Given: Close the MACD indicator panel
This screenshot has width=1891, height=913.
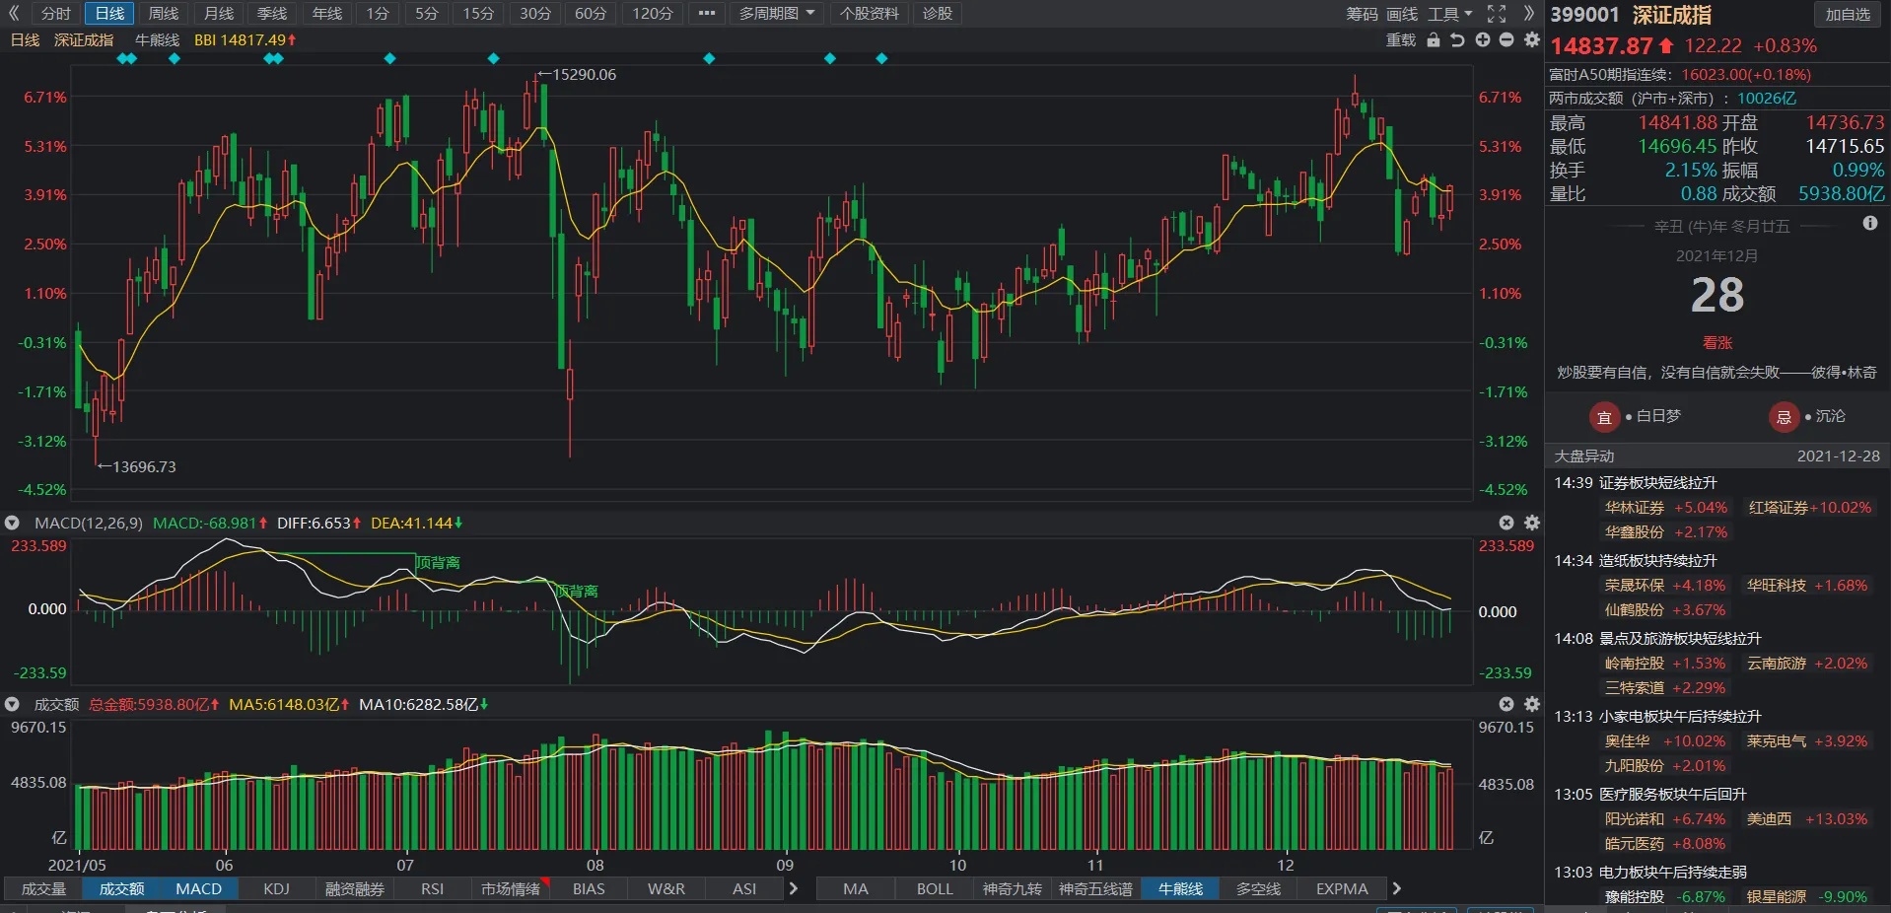Looking at the screenshot, I should (x=1506, y=523).
